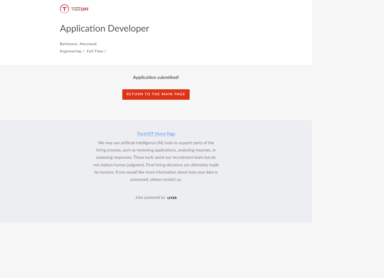Click the Application submitted! confirmation message

pyautogui.click(x=156, y=77)
